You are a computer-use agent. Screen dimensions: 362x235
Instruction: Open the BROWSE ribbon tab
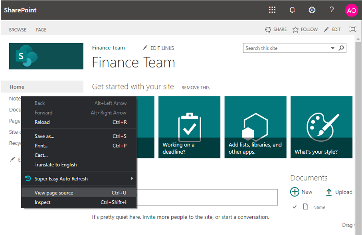(x=18, y=30)
